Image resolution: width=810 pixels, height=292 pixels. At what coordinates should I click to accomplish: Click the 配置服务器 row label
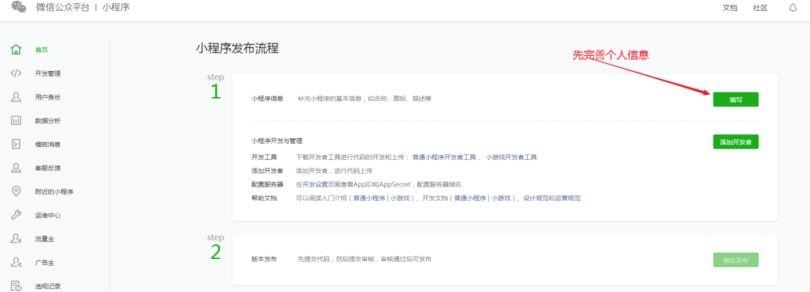tap(267, 184)
